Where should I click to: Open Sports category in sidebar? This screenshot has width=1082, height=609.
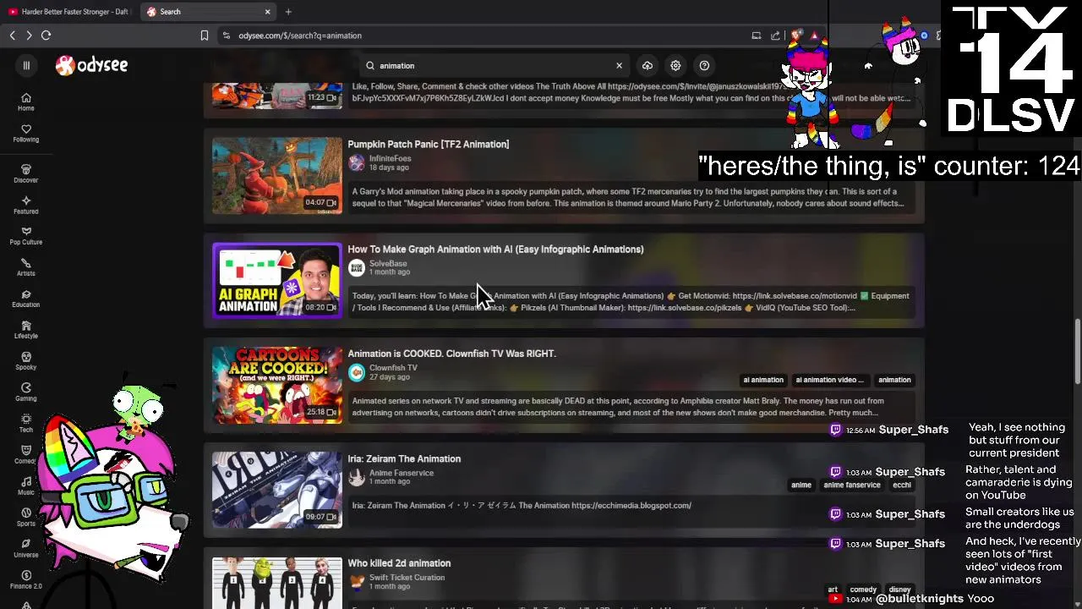(x=26, y=518)
